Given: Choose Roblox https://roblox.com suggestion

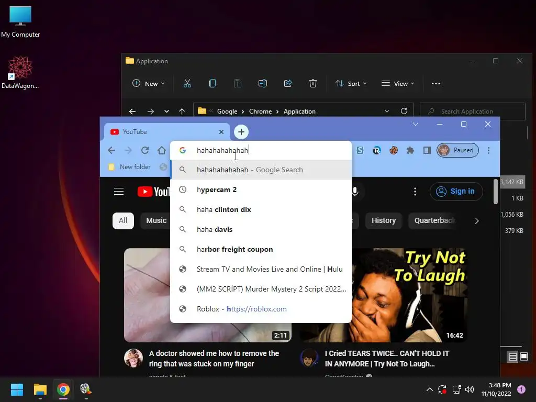Looking at the screenshot, I should (261, 309).
